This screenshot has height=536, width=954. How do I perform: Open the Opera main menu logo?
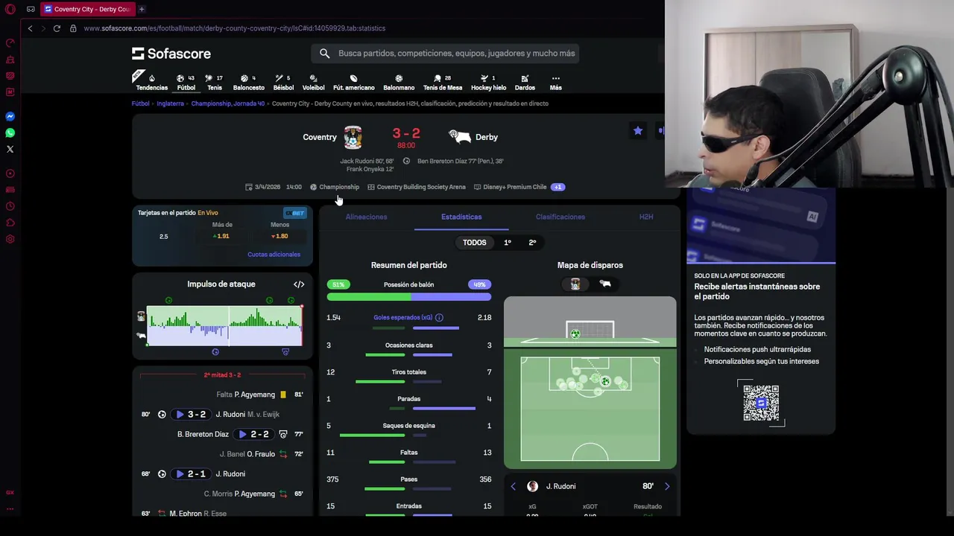[x=10, y=9]
